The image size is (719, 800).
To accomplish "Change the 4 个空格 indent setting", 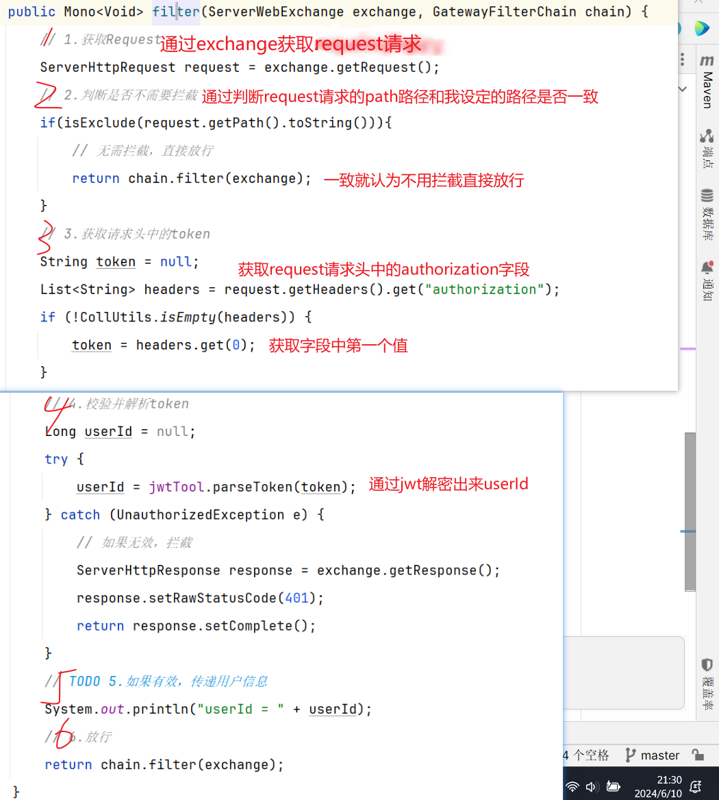I will tap(586, 755).
